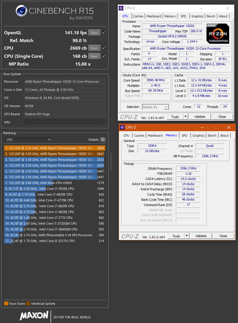Select ranking row 8 Intel Core i7-3930K
238x323 pixels.
click(x=55, y=188)
